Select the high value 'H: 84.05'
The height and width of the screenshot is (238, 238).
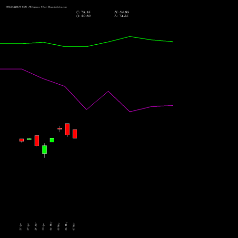tap(121, 12)
